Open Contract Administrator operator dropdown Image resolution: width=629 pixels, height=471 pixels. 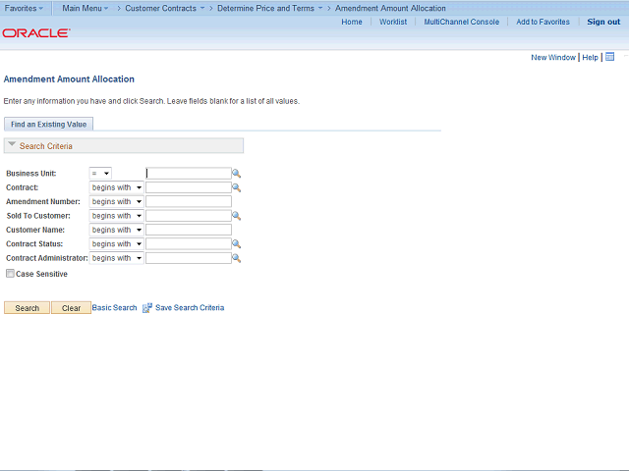tap(116, 258)
